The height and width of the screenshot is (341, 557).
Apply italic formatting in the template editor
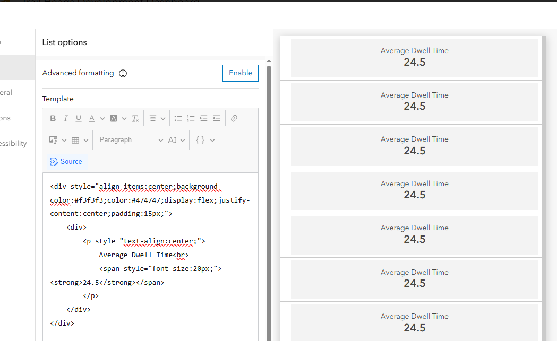pos(65,118)
